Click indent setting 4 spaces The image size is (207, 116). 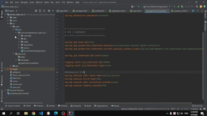[195, 109]
